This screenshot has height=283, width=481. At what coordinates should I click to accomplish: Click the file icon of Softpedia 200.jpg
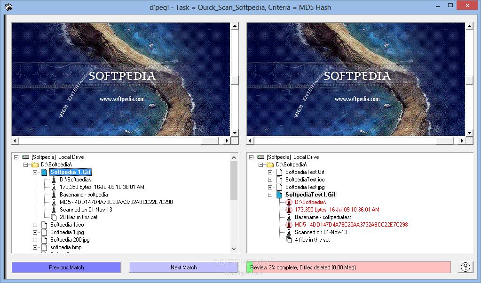[44, 240]
